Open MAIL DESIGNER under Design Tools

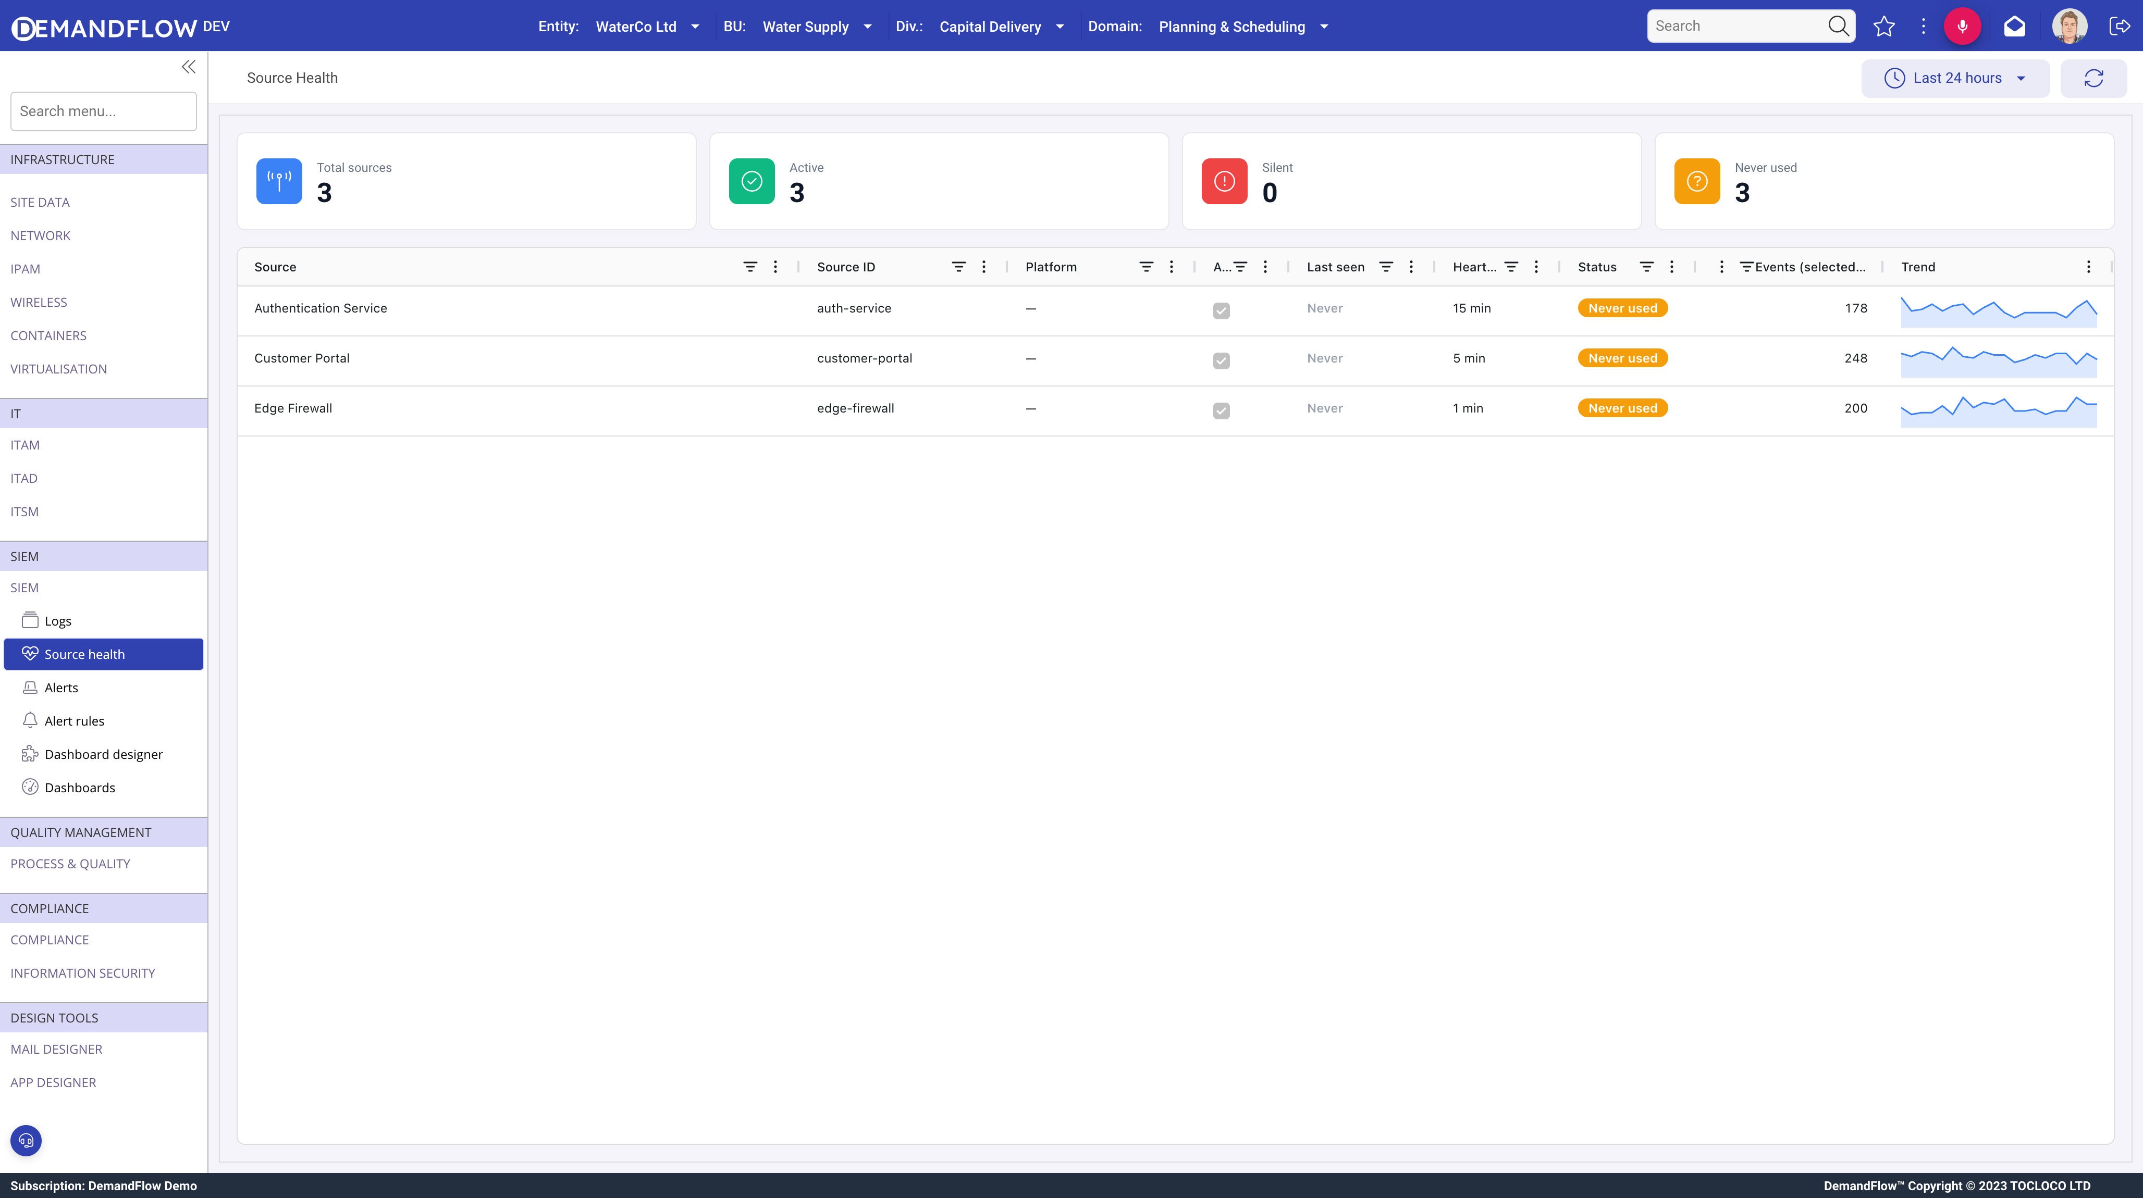pyautogui.click(x=57, y=1049)
